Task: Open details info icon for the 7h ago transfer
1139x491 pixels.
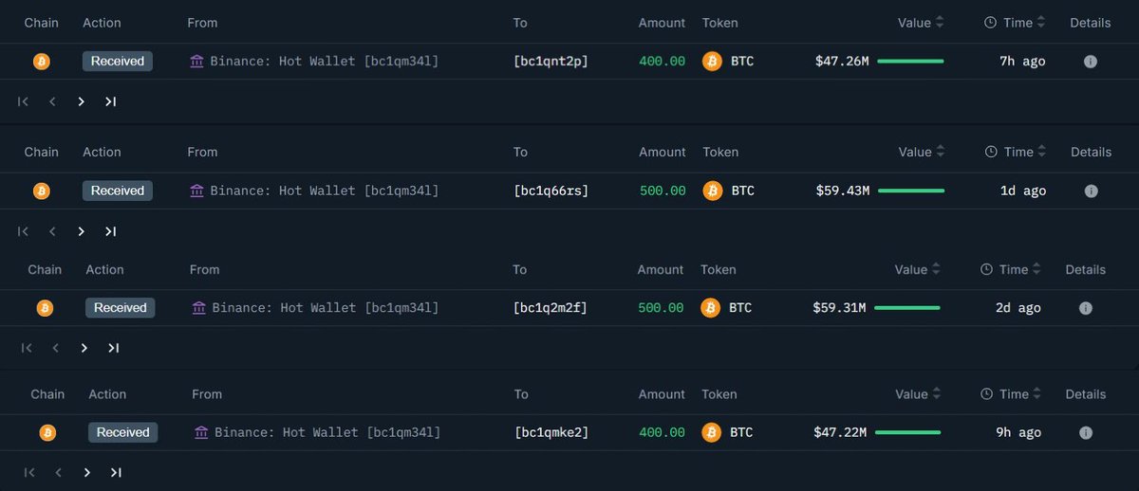Action: [x=1090, y=62]
